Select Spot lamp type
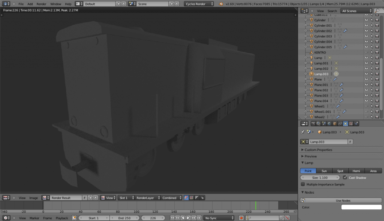This screenshot has width=384, height=221. point(340,171)
